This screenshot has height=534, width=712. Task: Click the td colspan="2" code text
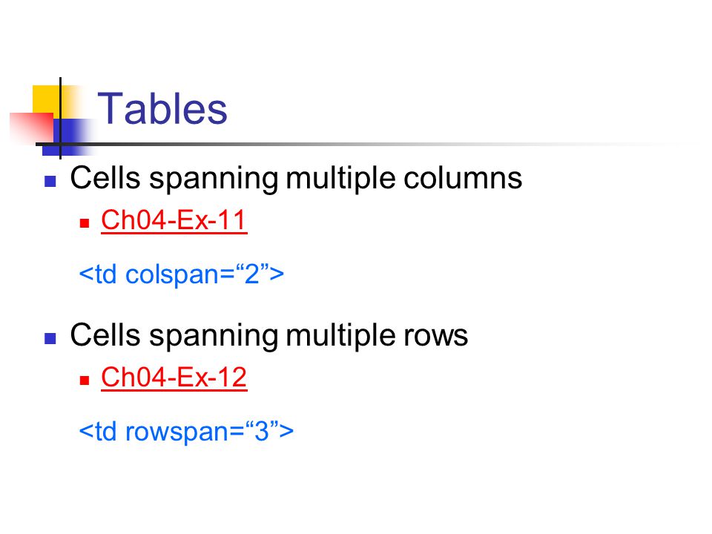[x=181, y=274]
